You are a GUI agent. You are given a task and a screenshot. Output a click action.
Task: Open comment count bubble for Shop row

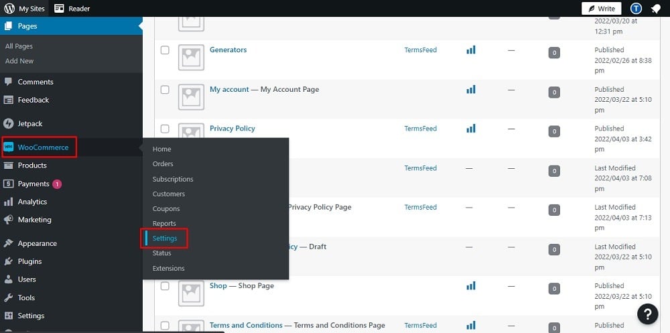pos(554,289)
